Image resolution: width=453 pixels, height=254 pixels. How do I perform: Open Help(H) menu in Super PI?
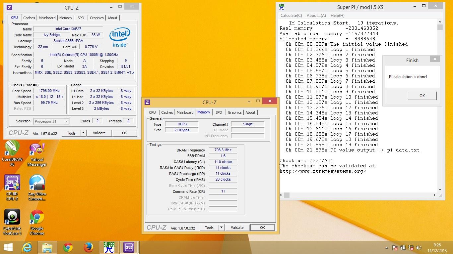338,15
